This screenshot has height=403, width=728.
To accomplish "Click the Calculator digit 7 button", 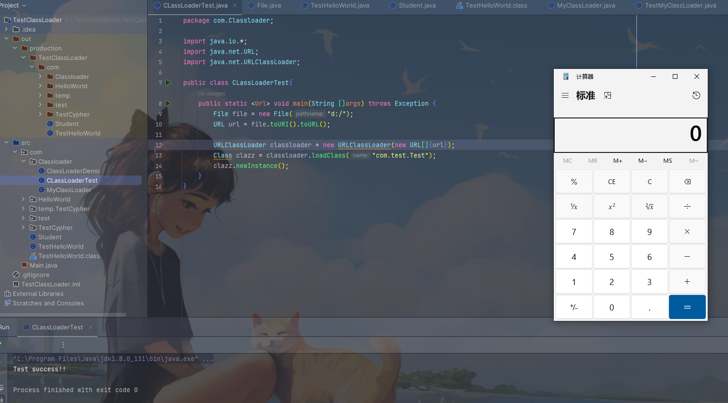I will (574, 232).
